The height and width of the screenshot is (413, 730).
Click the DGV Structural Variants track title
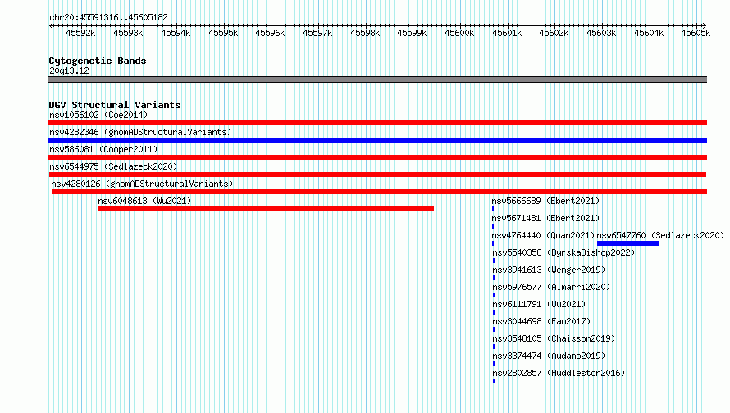pyautogui.click(x=115, y=105)
